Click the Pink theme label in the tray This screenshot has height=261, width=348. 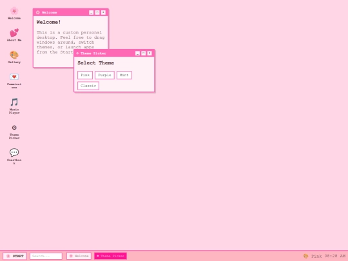(316, 256)
